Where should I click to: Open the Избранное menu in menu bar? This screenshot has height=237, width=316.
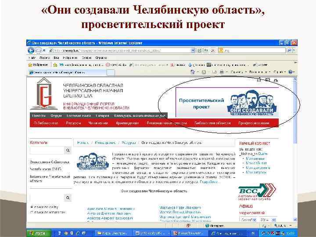[x=70, y=57]
